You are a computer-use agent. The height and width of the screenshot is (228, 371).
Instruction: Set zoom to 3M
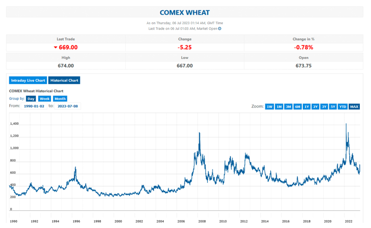[288, 107]
